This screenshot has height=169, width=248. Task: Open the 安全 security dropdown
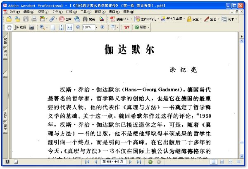tap(194, 19)
